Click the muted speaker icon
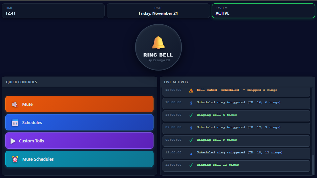317x178 pixels. click(x=15, y=104)
